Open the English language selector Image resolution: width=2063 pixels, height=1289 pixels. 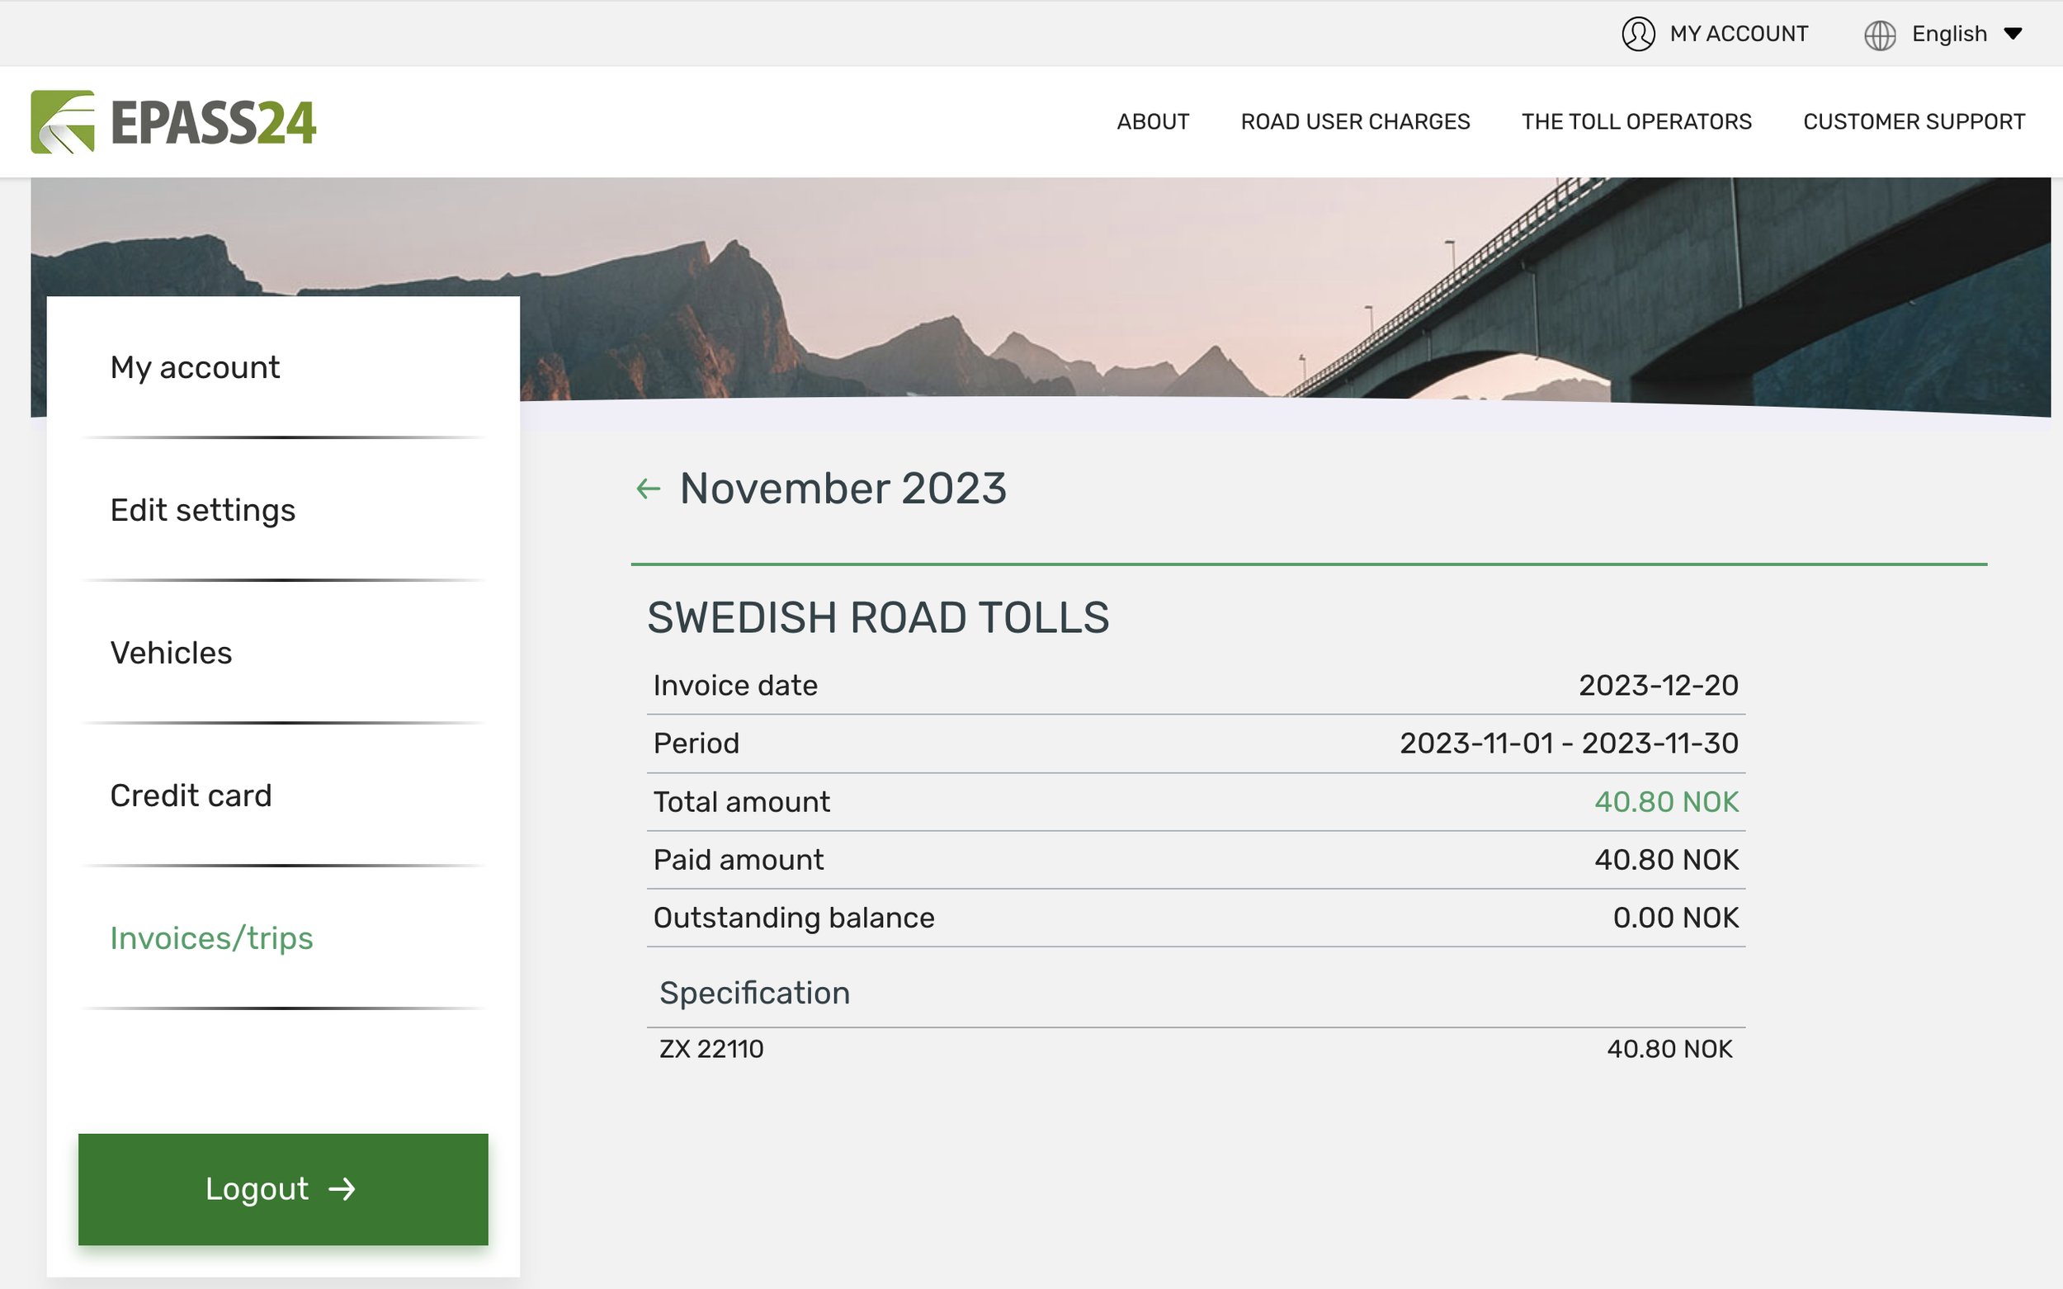[1949, 34]
